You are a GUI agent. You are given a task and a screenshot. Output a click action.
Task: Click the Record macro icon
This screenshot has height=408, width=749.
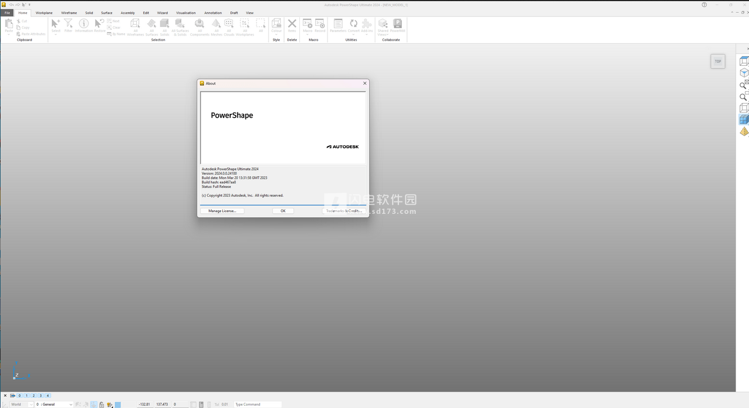click(x=320, y=25)
